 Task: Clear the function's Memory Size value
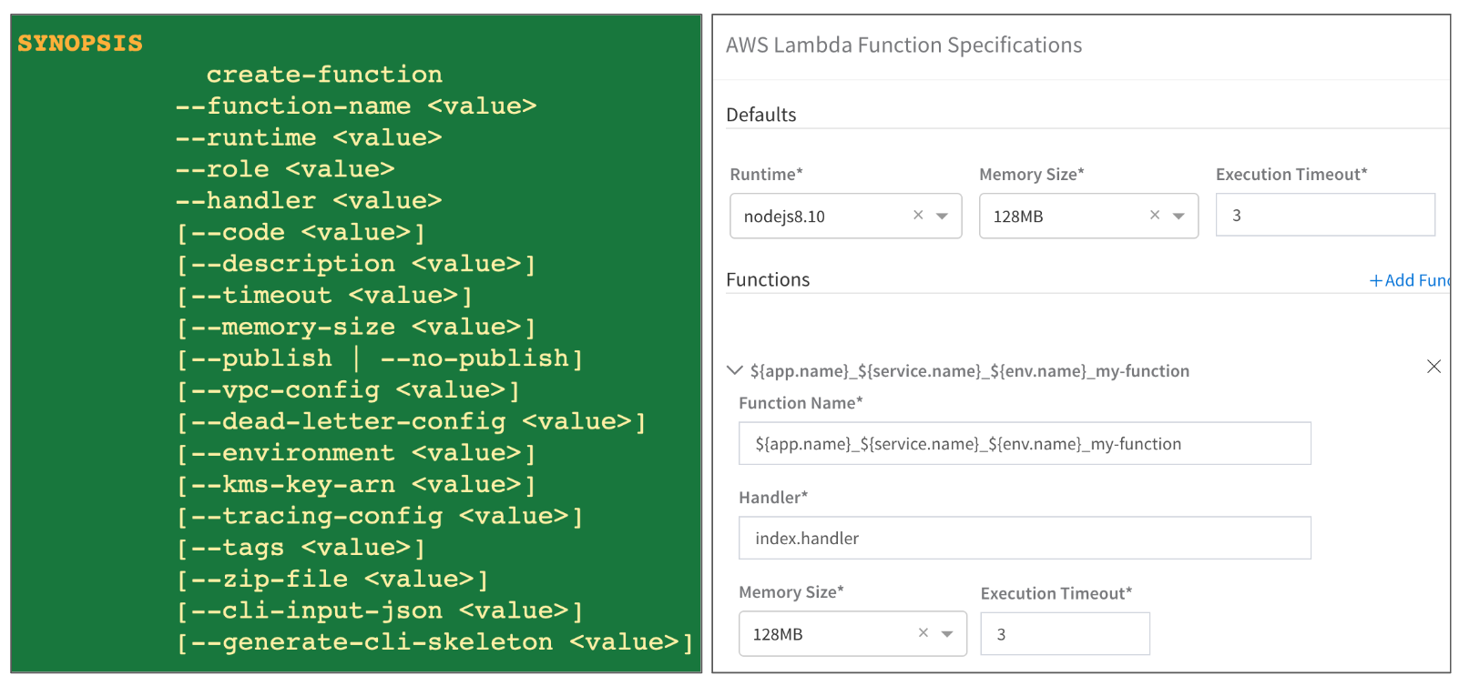click(923, 633)
